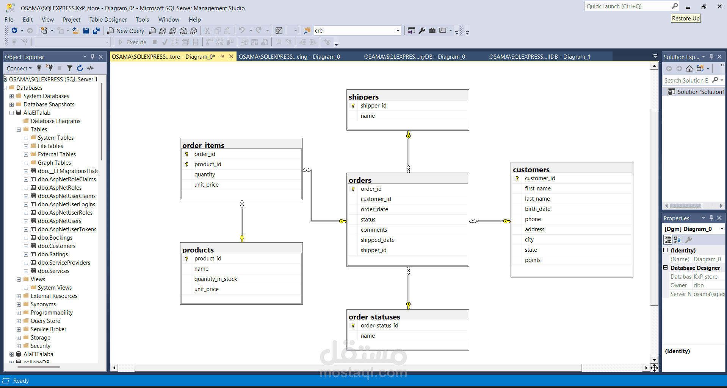
Task: Toggle Alphabetical sorting in Properties panel
Action: (x=677, y=240)
